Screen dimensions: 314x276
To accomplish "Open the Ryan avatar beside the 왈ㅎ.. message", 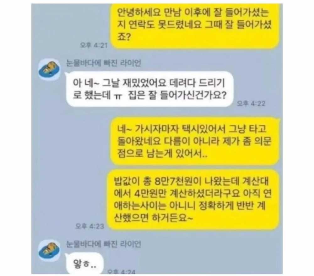I will [x=49, y=251].
